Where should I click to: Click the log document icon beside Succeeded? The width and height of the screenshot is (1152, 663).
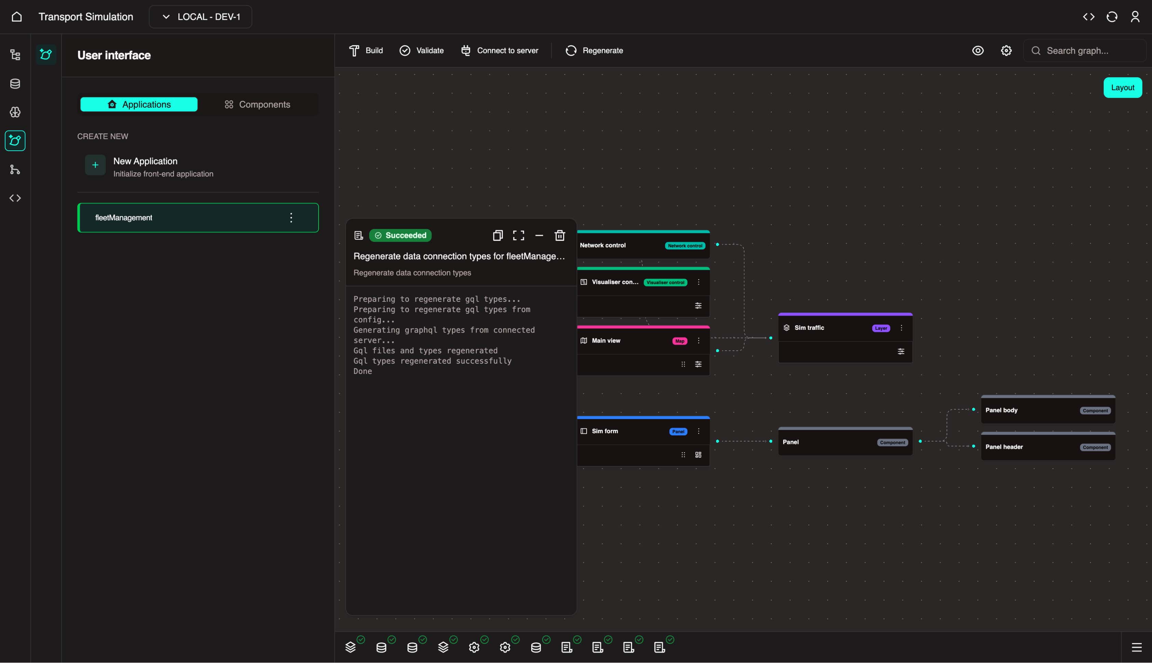click(x=359, y=235)
